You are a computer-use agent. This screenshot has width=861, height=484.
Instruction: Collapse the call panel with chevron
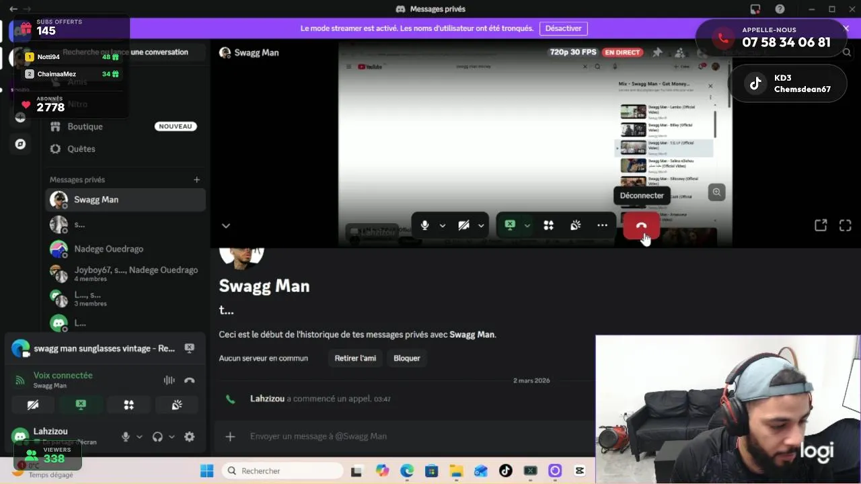226,226
